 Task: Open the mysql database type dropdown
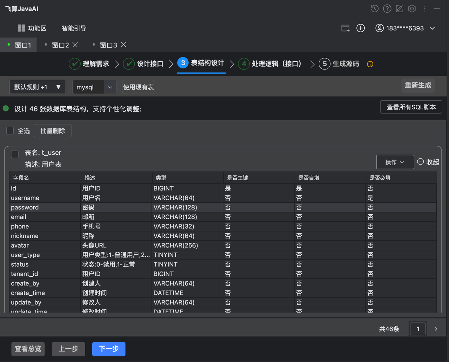94,87
